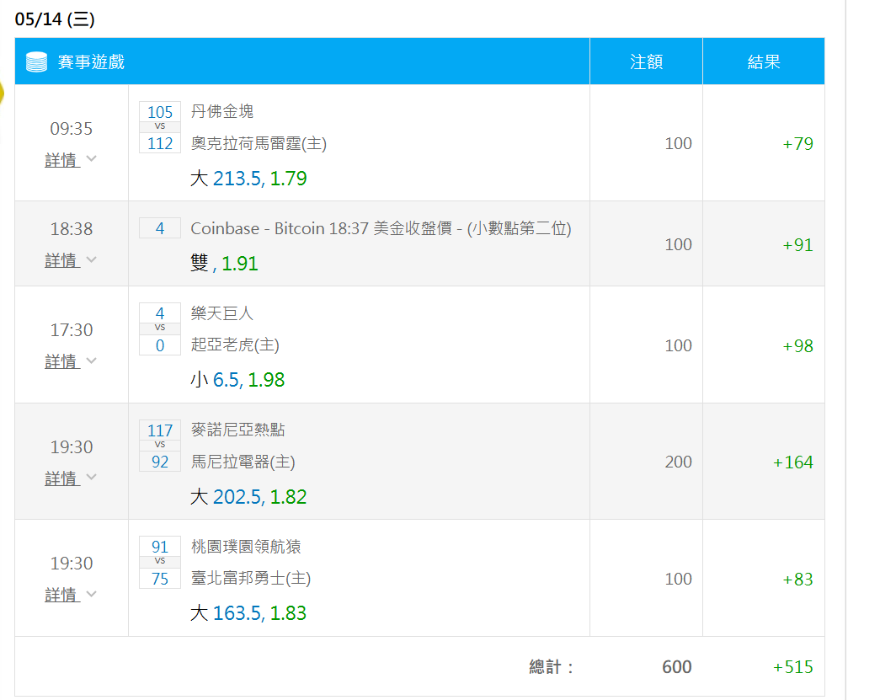Click score 91 for 桃園璞園領航猿
Image resolution: width=880 pixels, height=700 pixels.
click(x=160, y=547)
